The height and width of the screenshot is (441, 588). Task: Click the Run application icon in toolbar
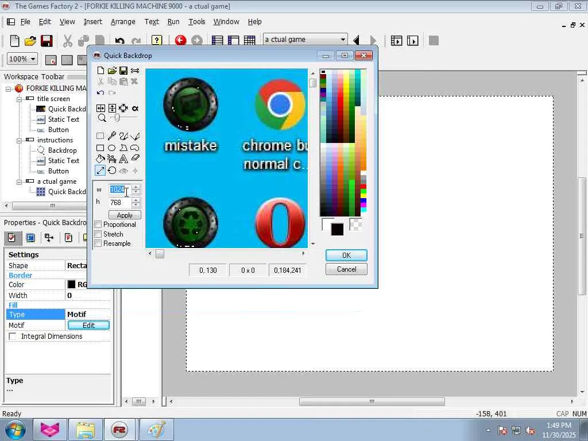[396, 40]
